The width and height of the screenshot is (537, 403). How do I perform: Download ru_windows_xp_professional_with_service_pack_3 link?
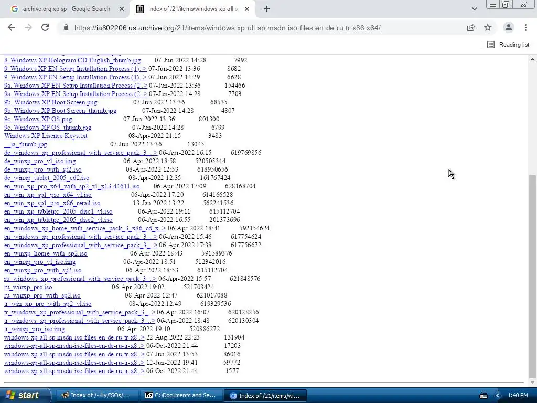[80, 279]
